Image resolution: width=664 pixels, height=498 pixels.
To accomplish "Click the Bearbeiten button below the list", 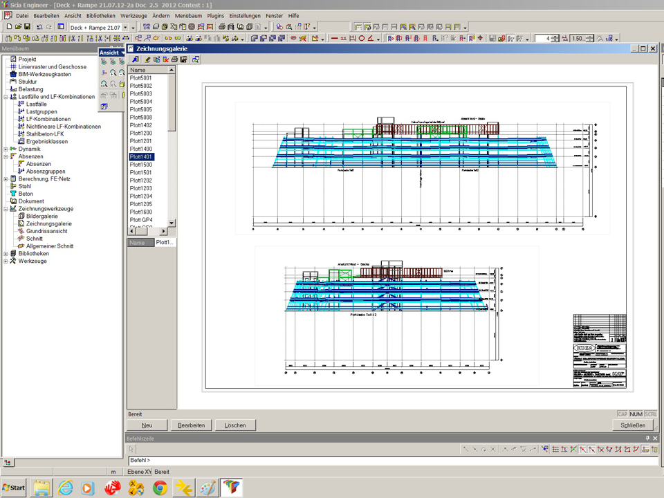I will coord(192,425).
